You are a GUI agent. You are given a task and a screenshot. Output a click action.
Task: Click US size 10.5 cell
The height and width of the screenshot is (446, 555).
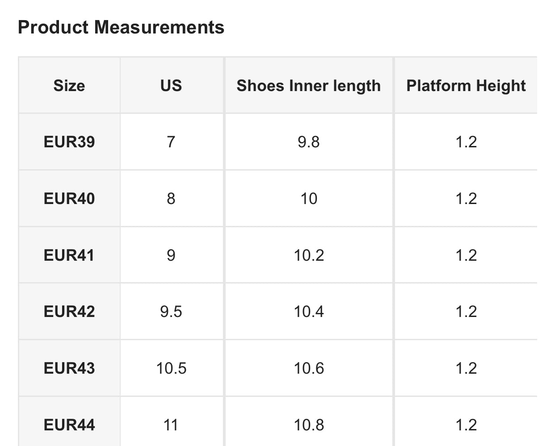coord(171,368)
